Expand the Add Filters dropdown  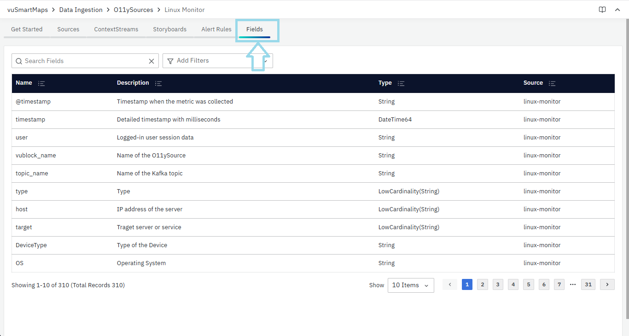tap(217, 61)
